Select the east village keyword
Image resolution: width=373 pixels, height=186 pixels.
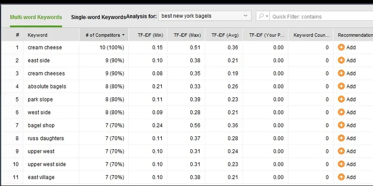(41, 177)
